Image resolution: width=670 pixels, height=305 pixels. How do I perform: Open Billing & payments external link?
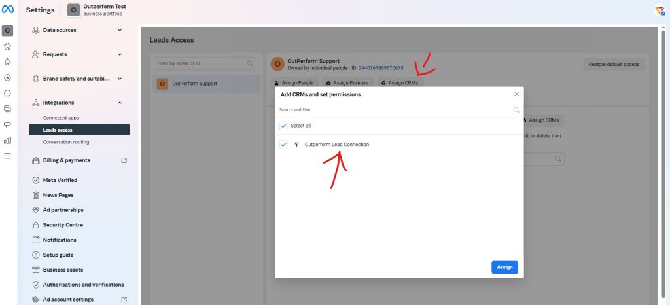(x=124, y=160)
